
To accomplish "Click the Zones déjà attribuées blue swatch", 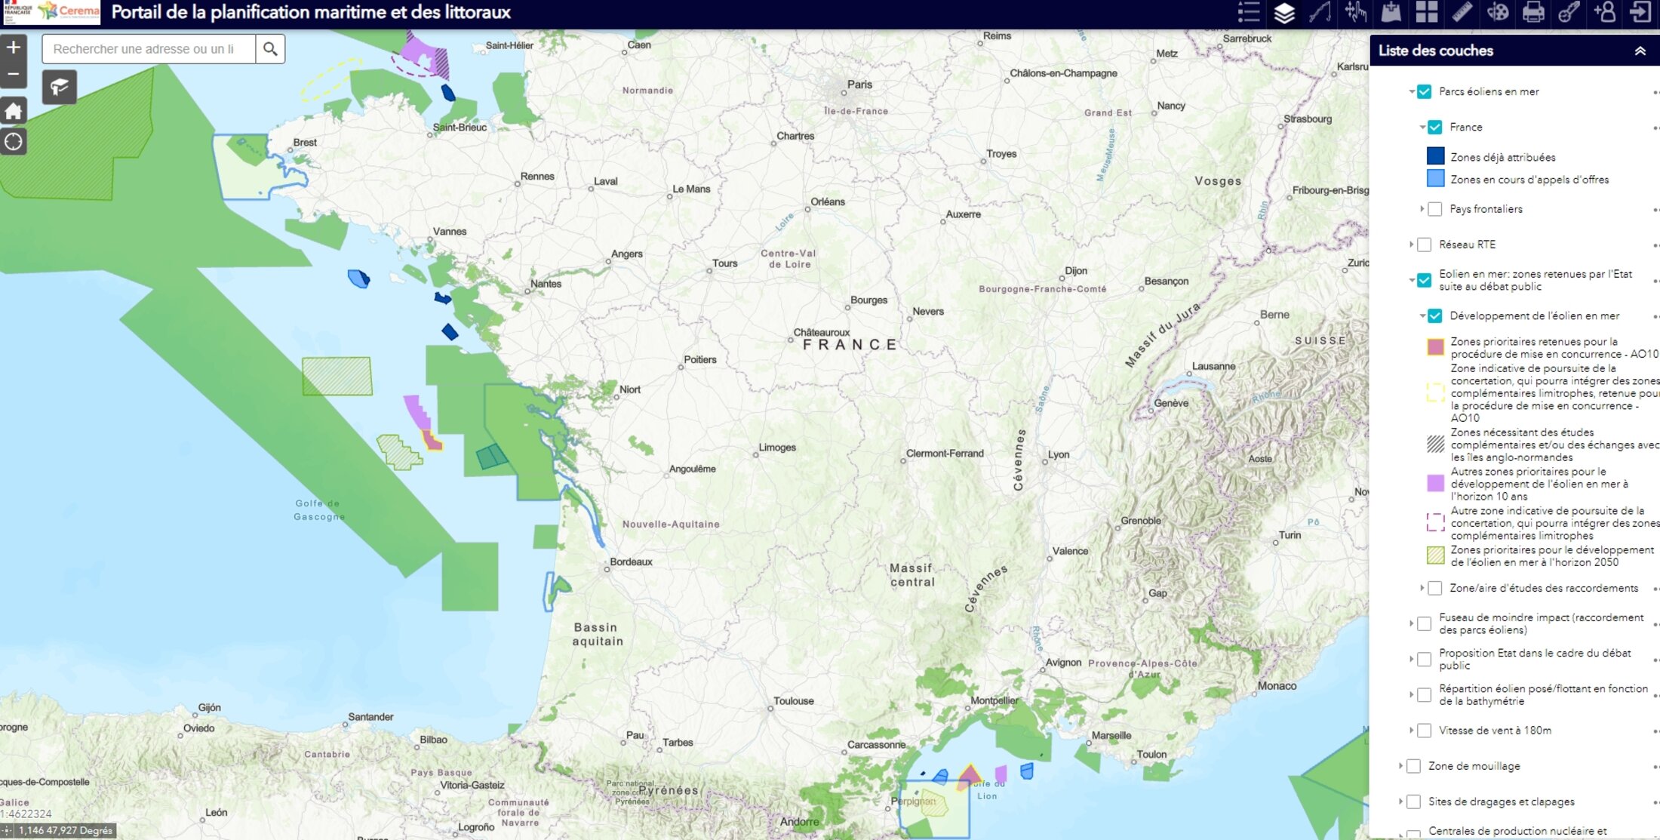I will click(x=1435, y=156).
